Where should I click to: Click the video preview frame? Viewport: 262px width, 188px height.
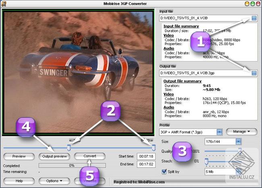tap(78, 72)
